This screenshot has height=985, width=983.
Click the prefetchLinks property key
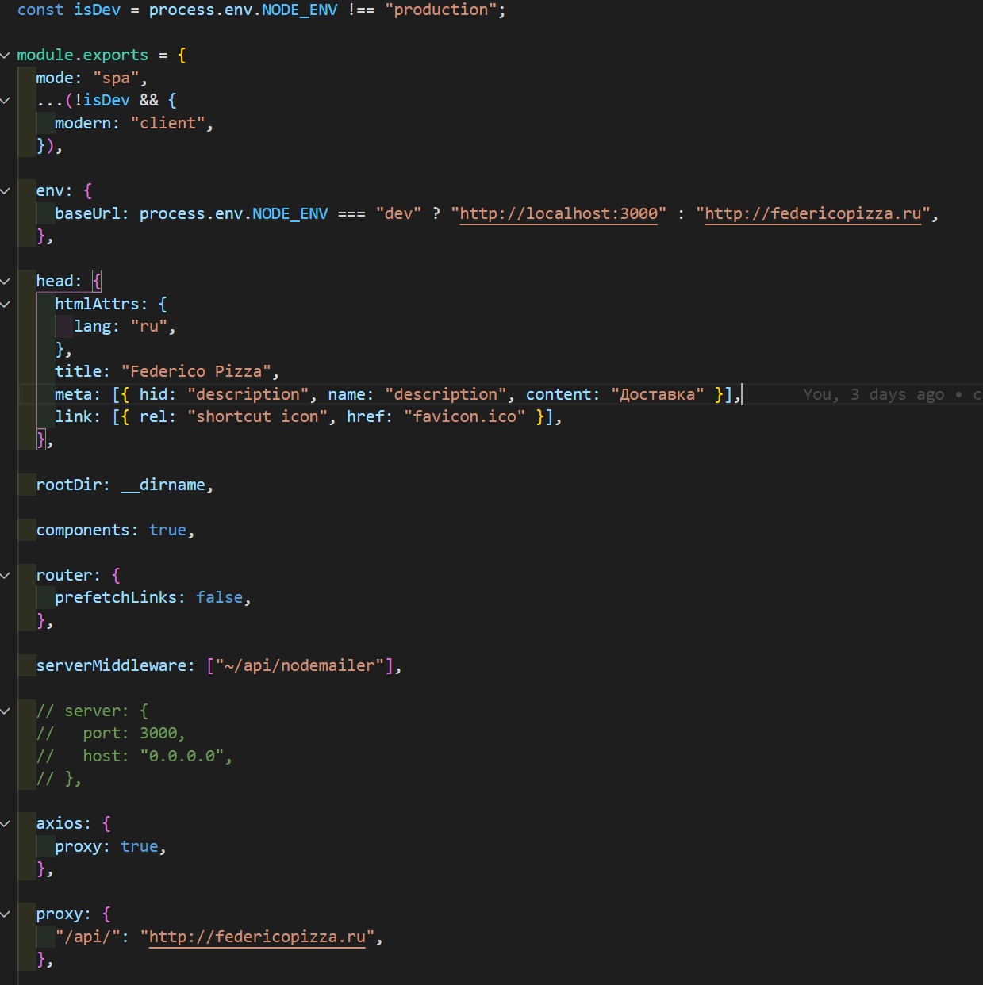pos(116,597)
